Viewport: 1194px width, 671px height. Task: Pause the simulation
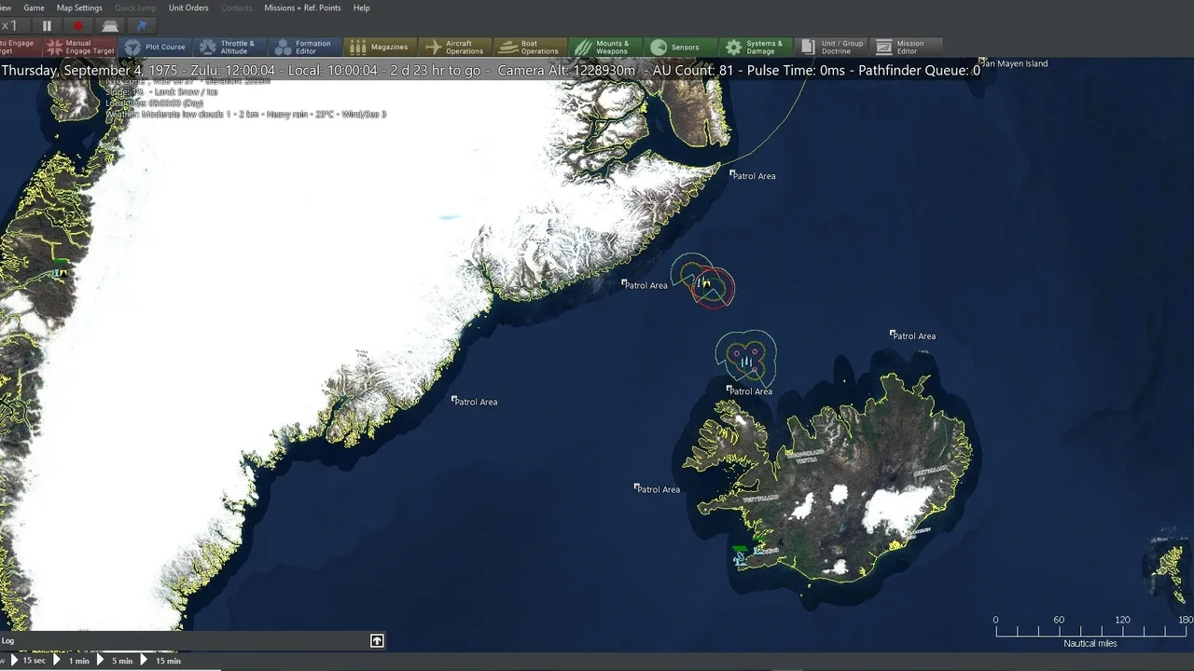pos(47,26)
